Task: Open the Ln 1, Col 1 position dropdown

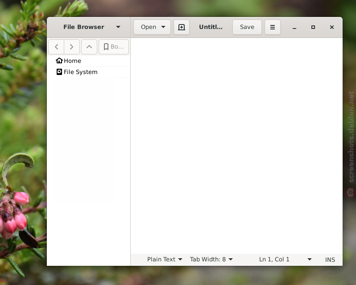Action: [x=286, y=260]
